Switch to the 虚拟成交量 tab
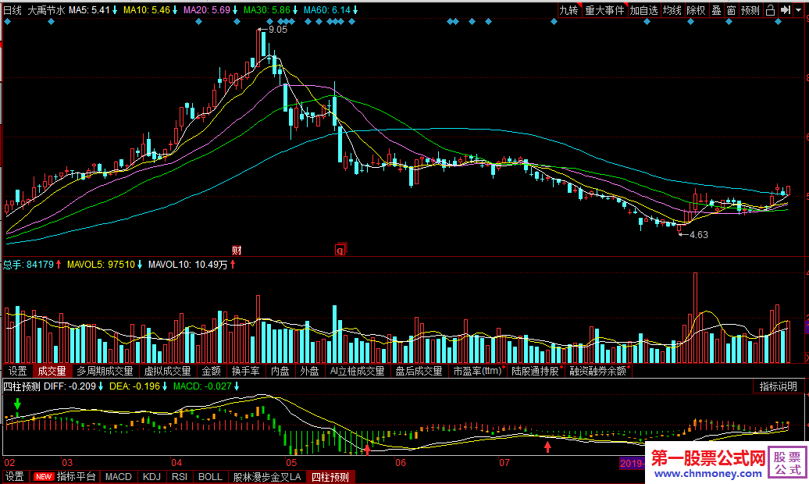This screenshot has height=484, width=809. pyautogui.click(x=168, y=371)
